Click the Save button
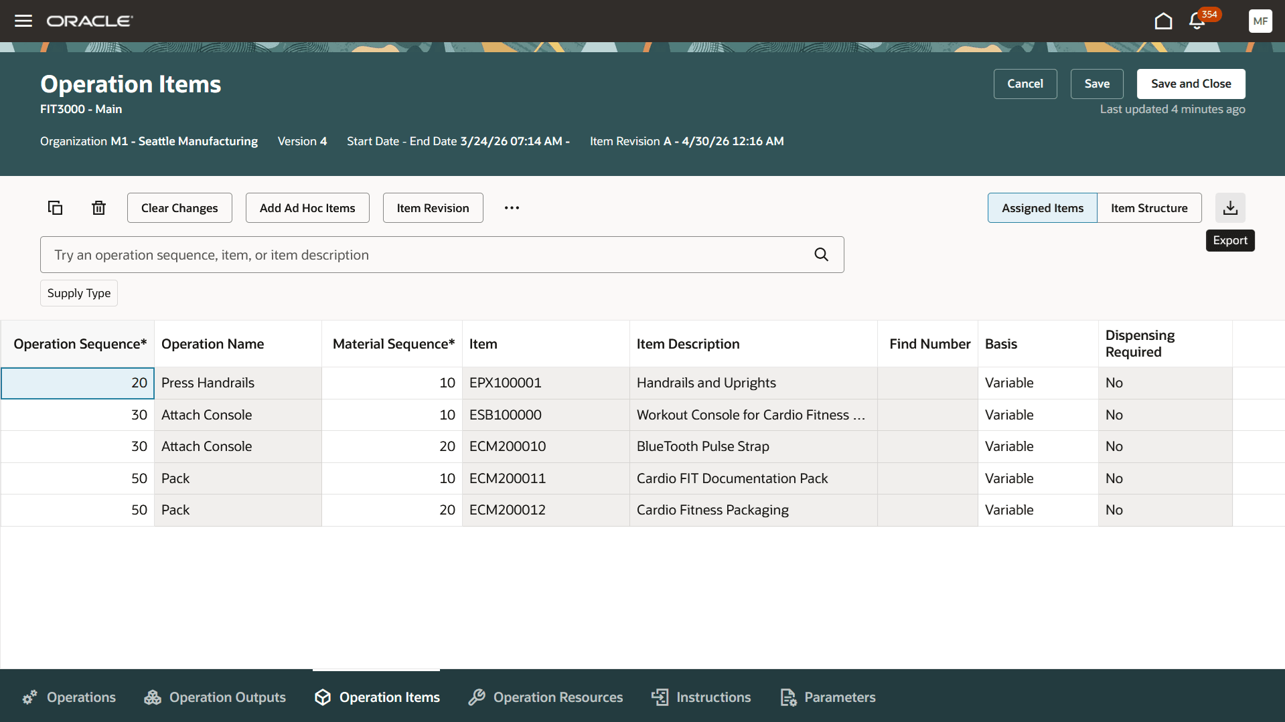The width and height of the screenshot is (1285, 722). pos(1097,84)
